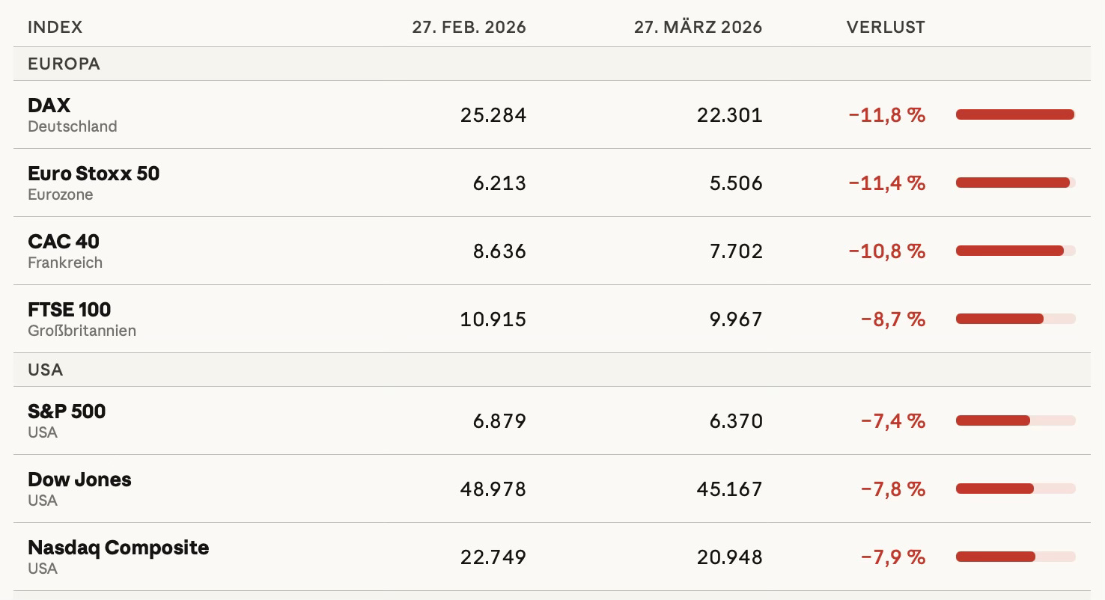Click the Nasdaq Composite loss bar
The width and height of the screenshot is (1105, 600).
(996, 557)
